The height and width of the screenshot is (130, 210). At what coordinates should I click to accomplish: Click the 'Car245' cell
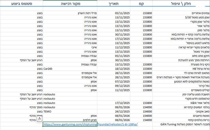pos(48,69)
